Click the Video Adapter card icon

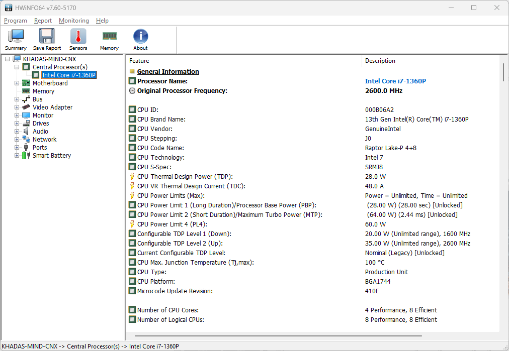[26, 107]
